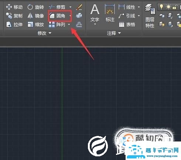Select the Mirror (镜像) tool
The image size is (181, 160).
tap(35, 16)
